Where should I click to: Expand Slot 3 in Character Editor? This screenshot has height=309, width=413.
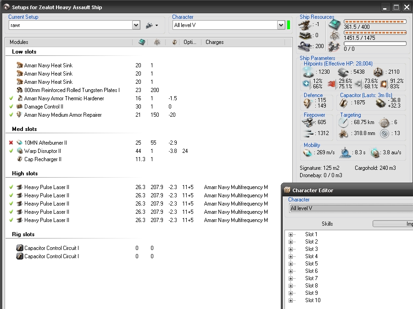click(290, 249)
